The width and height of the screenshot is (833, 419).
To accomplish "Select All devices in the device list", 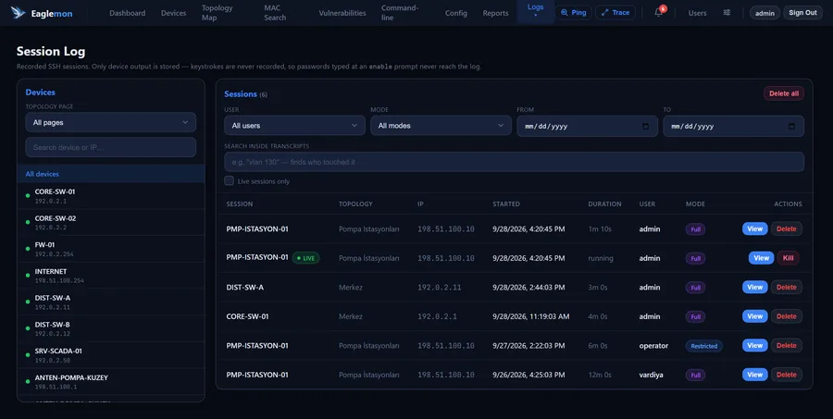I will pos(111,174).
